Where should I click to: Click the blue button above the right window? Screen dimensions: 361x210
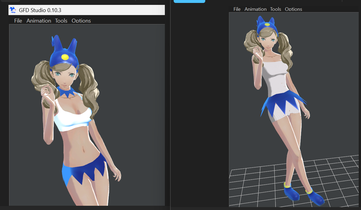point(189,1)
